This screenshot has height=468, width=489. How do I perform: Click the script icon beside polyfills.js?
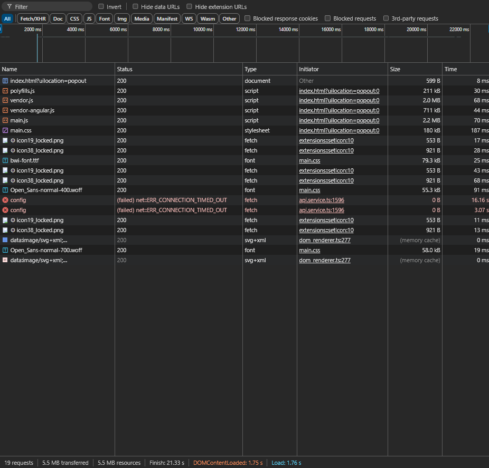(x=5, y=91)
